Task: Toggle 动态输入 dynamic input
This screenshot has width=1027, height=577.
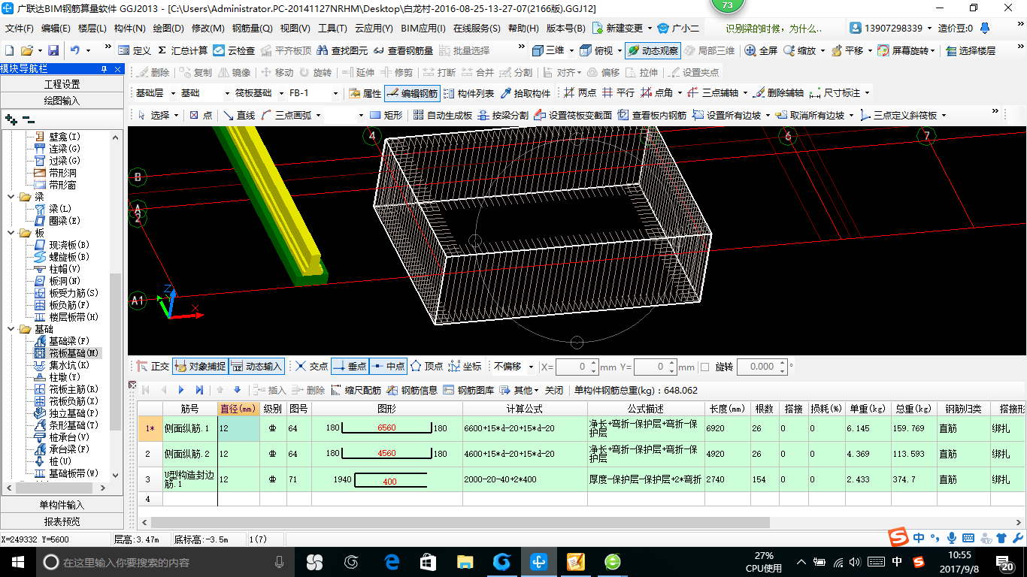Action: [x=256, y=367]
